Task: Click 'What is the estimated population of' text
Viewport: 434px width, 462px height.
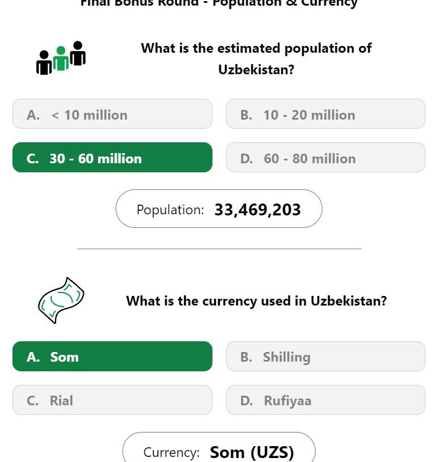Action: (x=256, y=48)
